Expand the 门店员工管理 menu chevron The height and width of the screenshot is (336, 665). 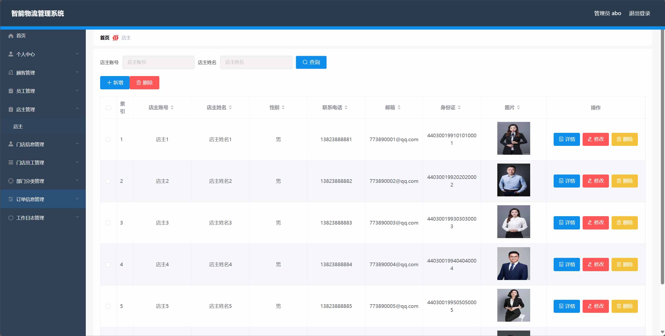point(77,162)
